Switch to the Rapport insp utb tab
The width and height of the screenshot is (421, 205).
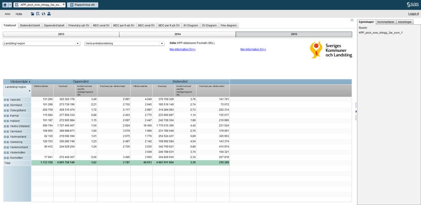(x=82, y=5)
